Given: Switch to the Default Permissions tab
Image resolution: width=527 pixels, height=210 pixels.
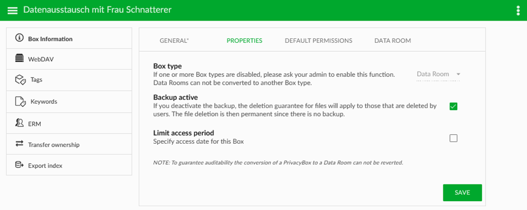Looking at the screenshot, I should pyautogui.click(x=318, y=41).
